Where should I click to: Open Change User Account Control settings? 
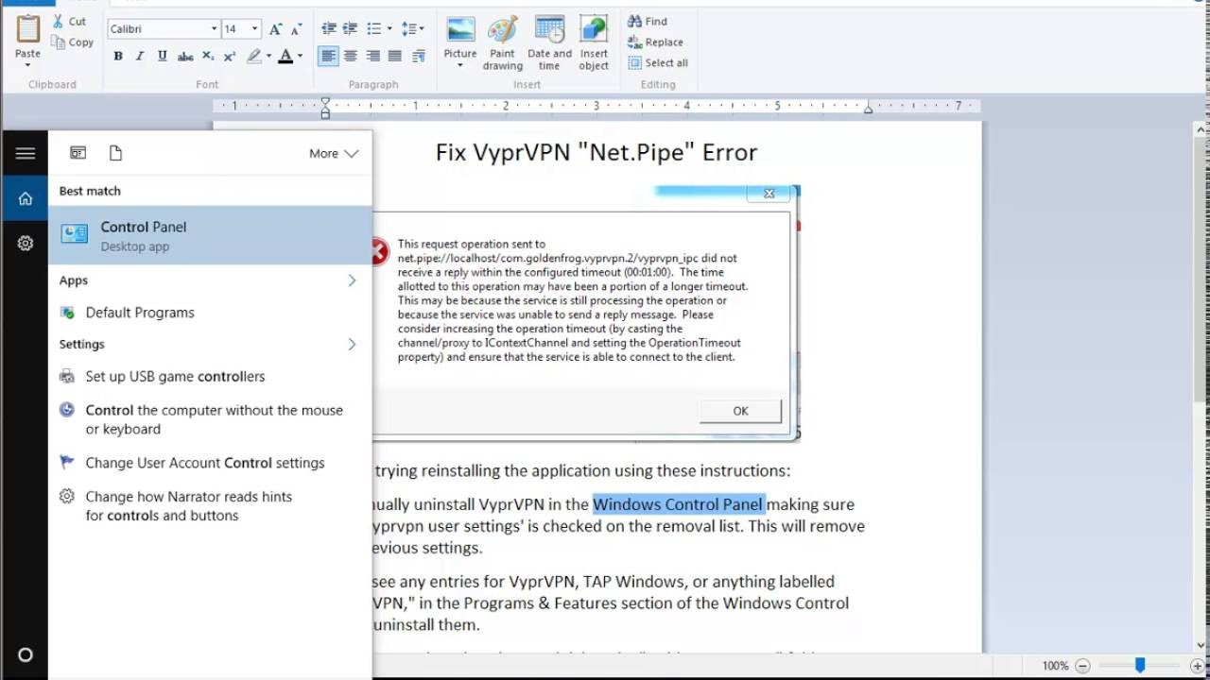click(210, 463)
